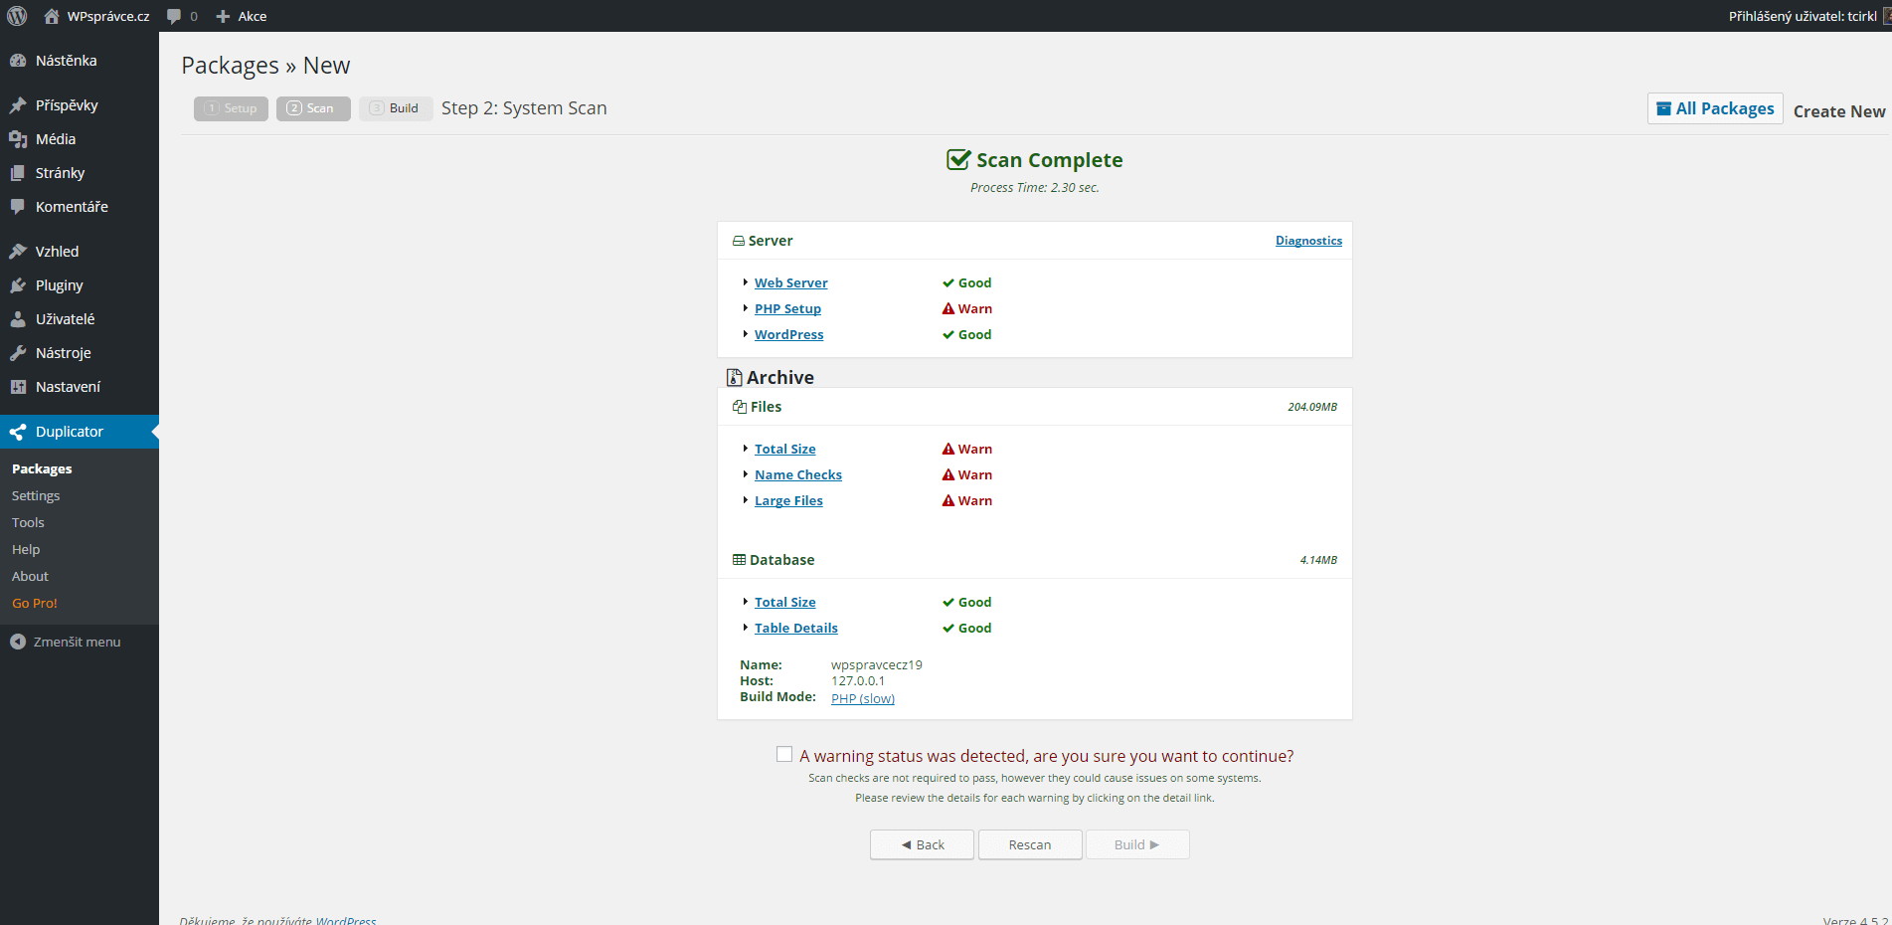1892x925 pixels.
Task: Click the 4.14MB database size value
Action: 1318,560
